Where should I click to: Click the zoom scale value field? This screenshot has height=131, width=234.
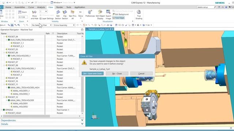pyautogui.click(x=23, y=17)
